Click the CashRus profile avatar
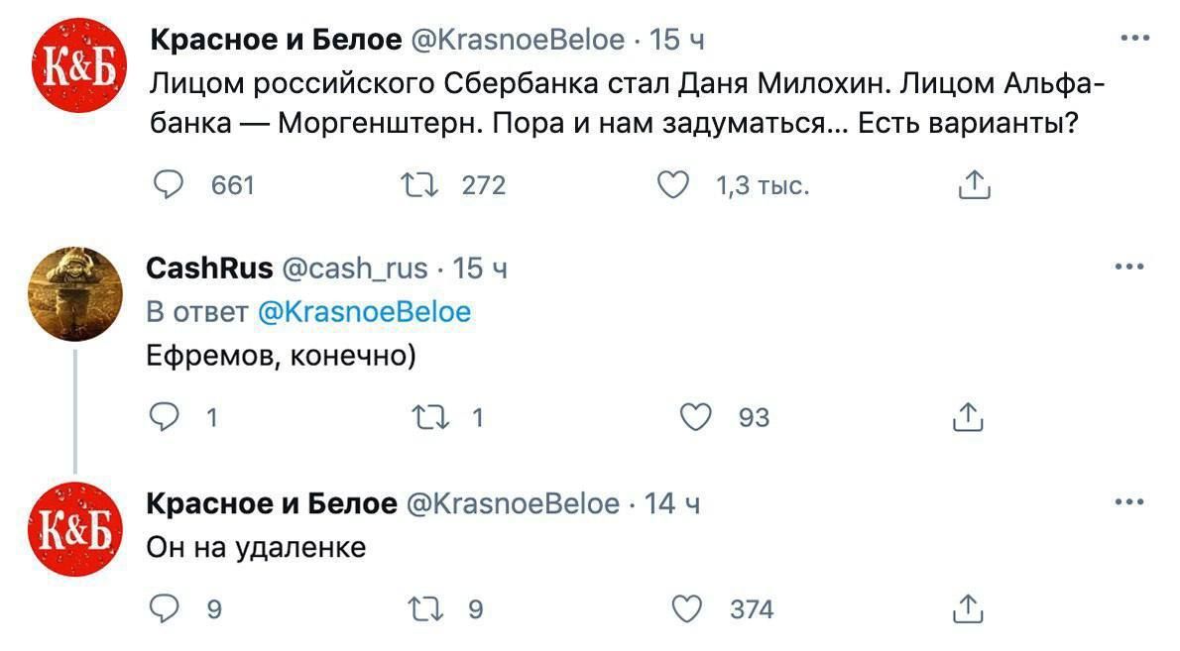Screen dimensions: 1180x651 [x=74, y=293]
